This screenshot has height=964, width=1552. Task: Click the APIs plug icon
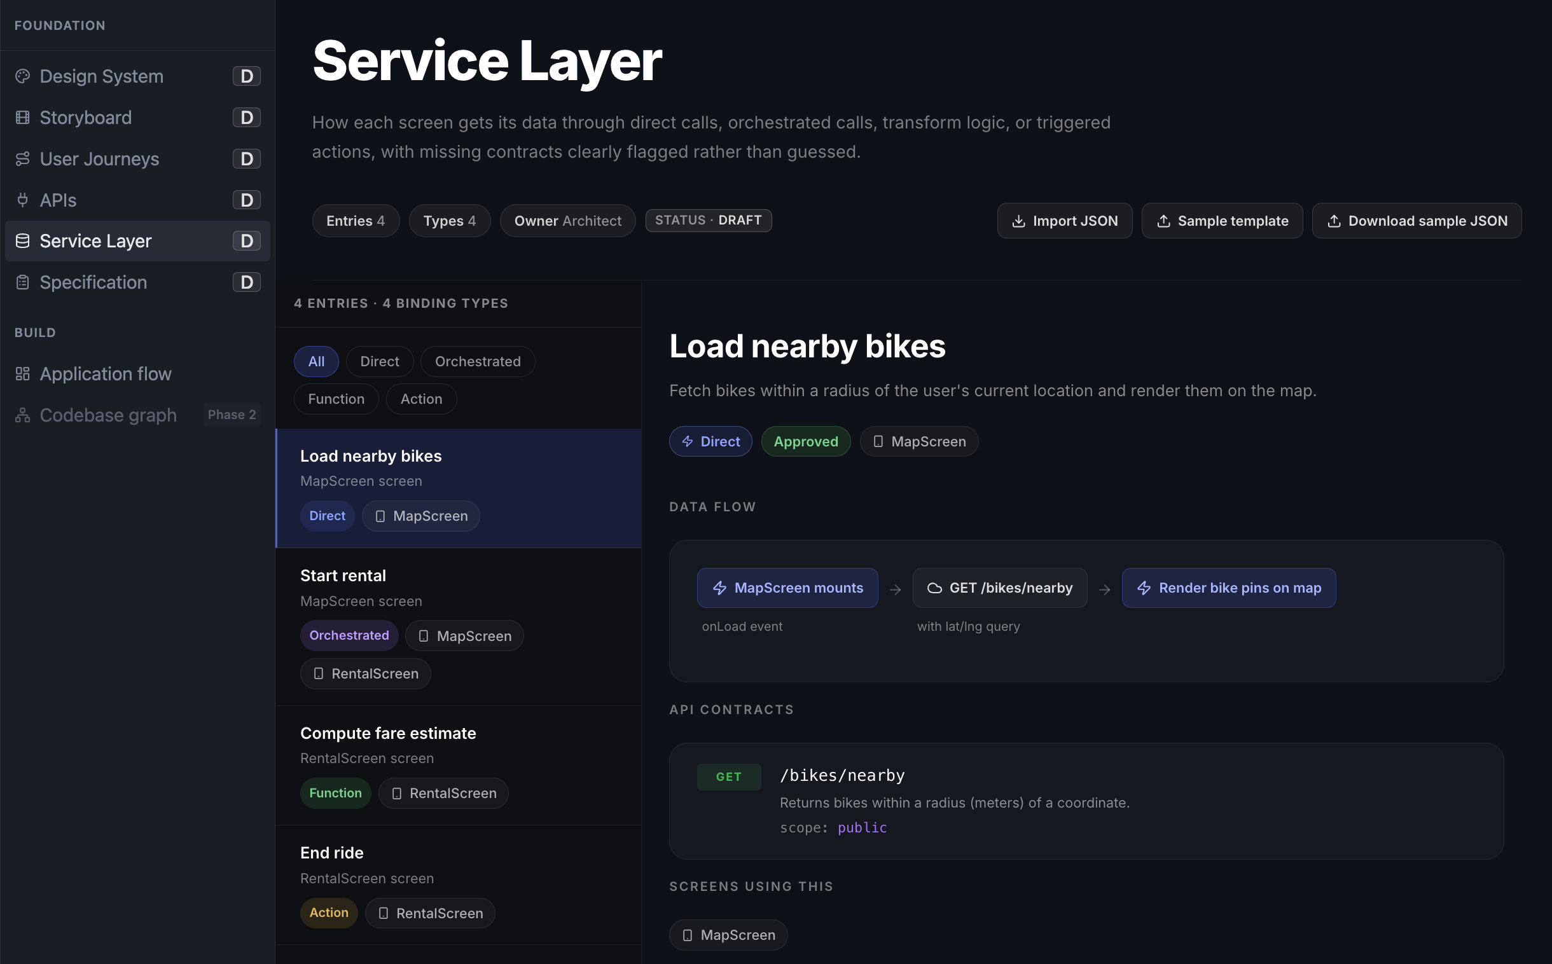23,200
